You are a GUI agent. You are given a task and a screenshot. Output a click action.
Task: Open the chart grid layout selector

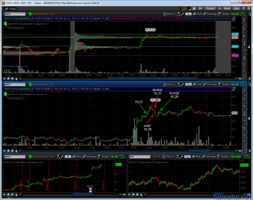tap(185, 8)
